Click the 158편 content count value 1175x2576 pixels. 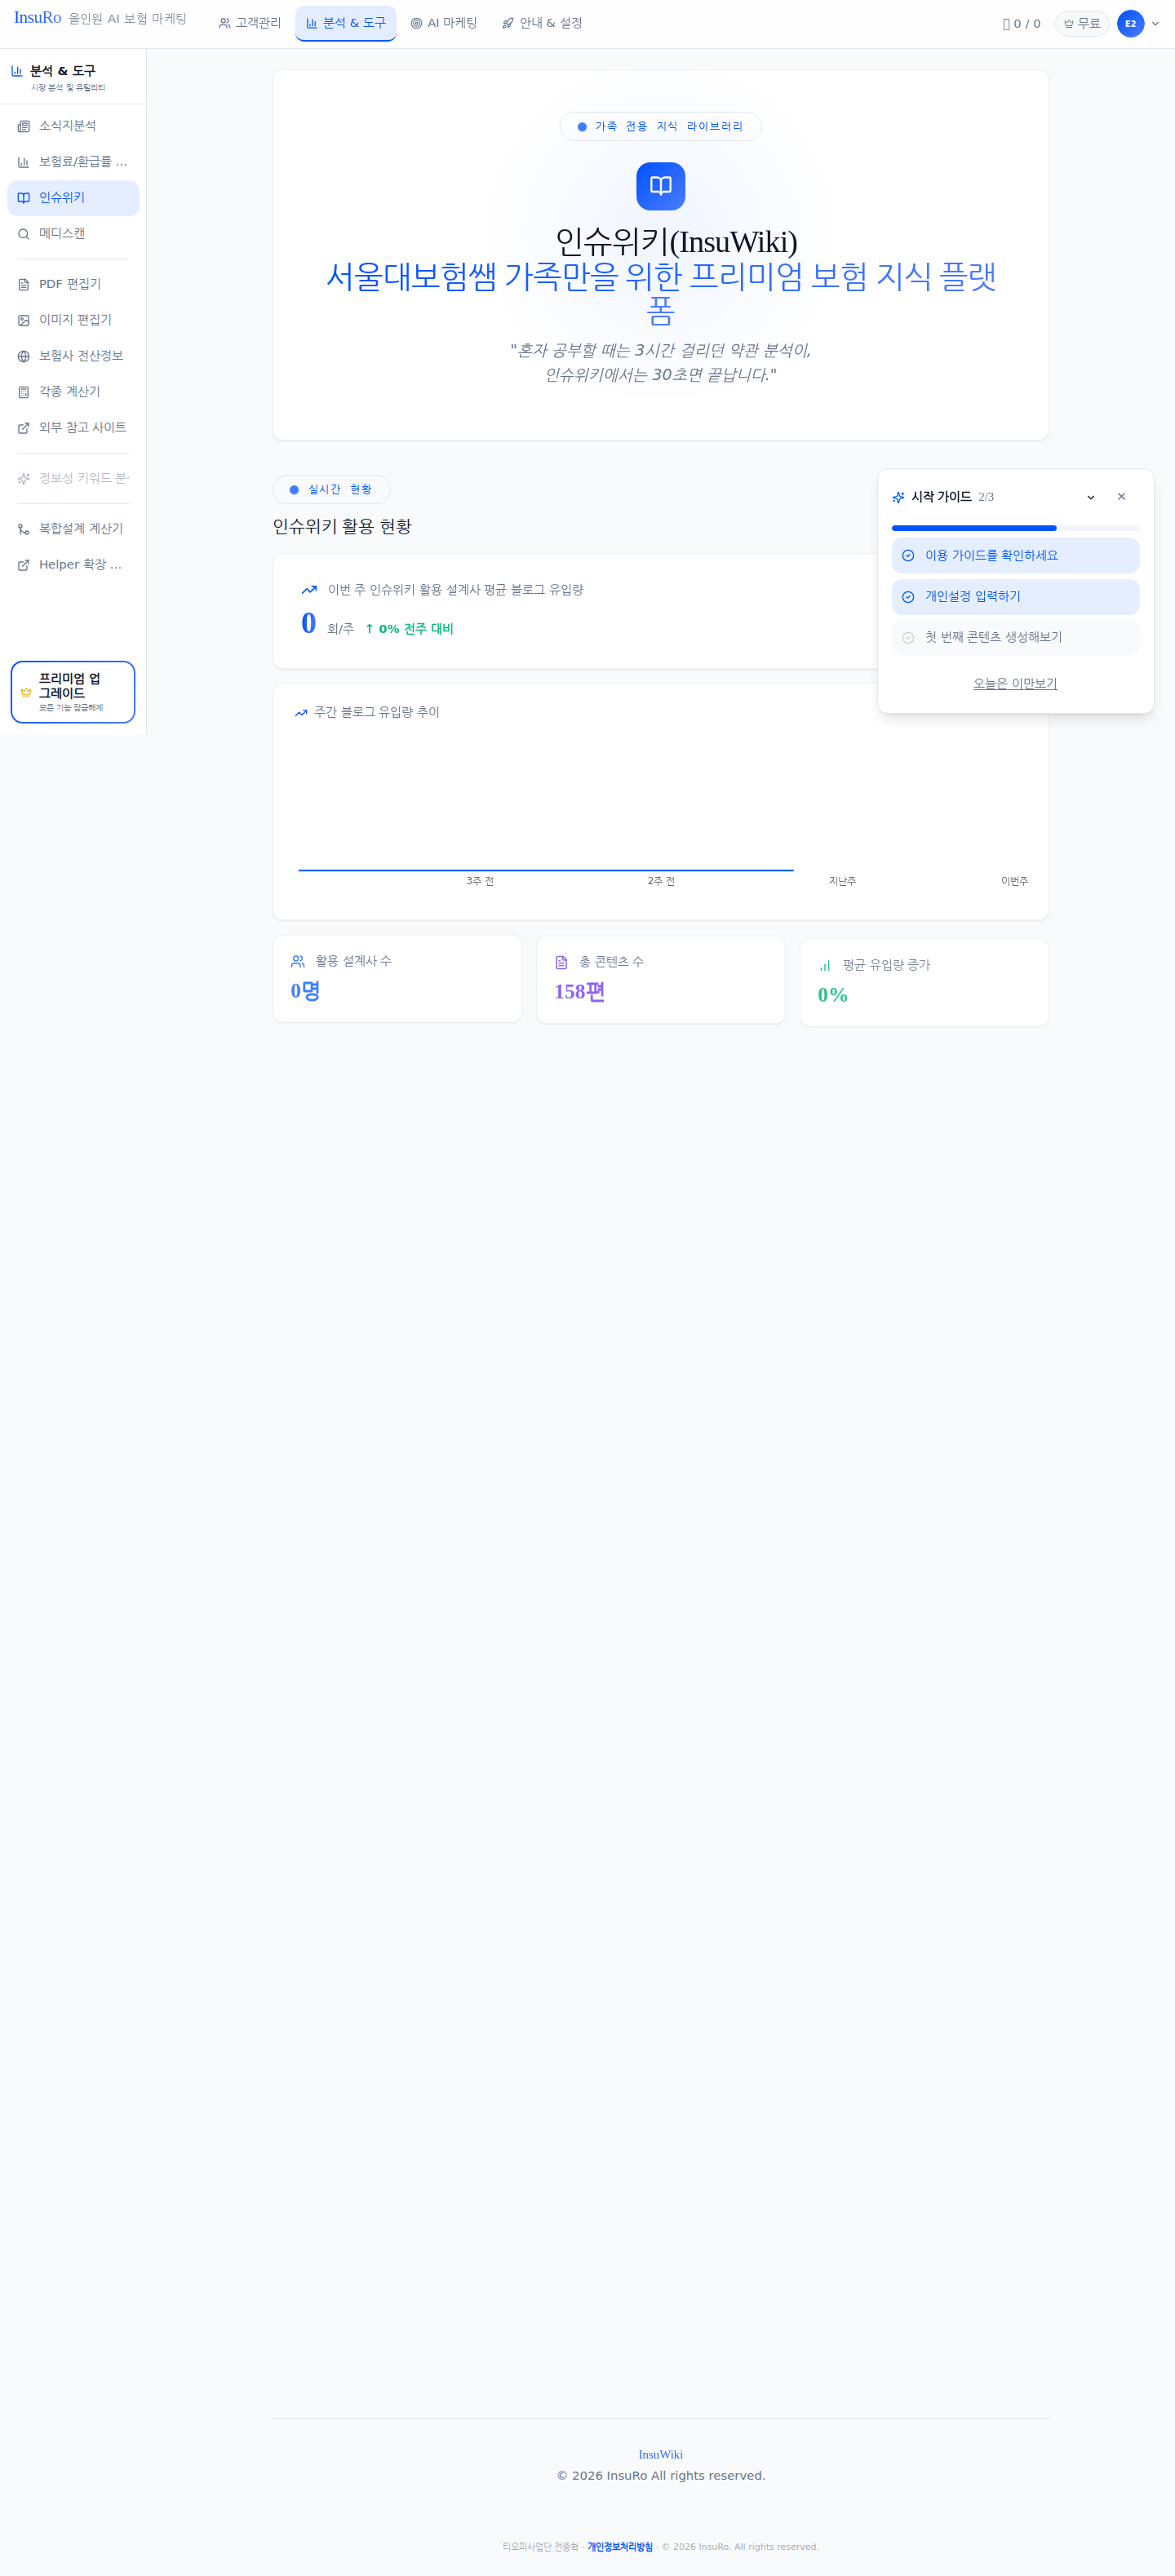click(x=580, y=992)
